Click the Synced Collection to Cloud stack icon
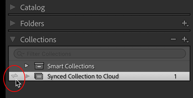Viewport: 193px width, 98px height. click(x=39, y=76)
